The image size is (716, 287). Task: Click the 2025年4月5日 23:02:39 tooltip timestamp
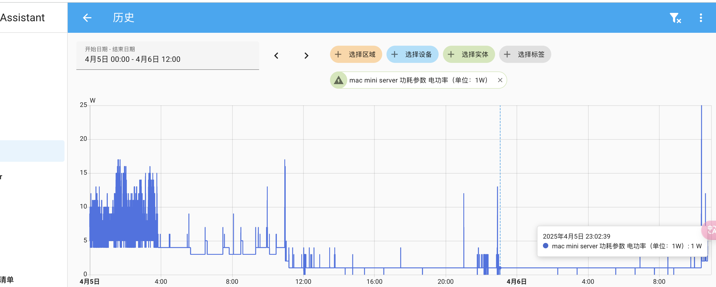tap(576, 236)
